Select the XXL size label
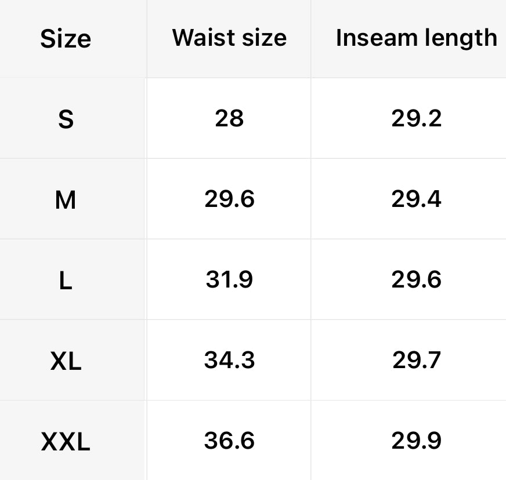Viewport: 506px width, 480px height. click(x=66, y=443)
